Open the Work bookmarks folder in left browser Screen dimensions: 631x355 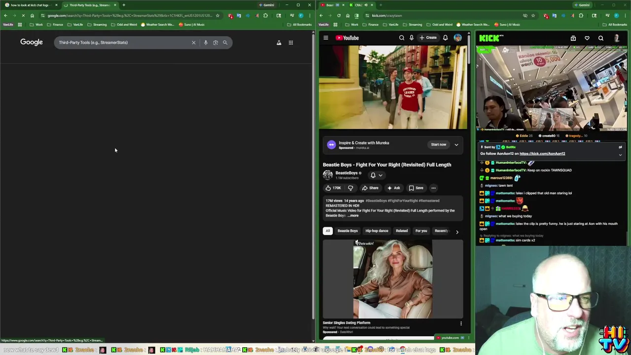tap(36, 25)
